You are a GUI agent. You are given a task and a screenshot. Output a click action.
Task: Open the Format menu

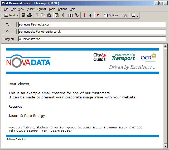tap(41, 9)
